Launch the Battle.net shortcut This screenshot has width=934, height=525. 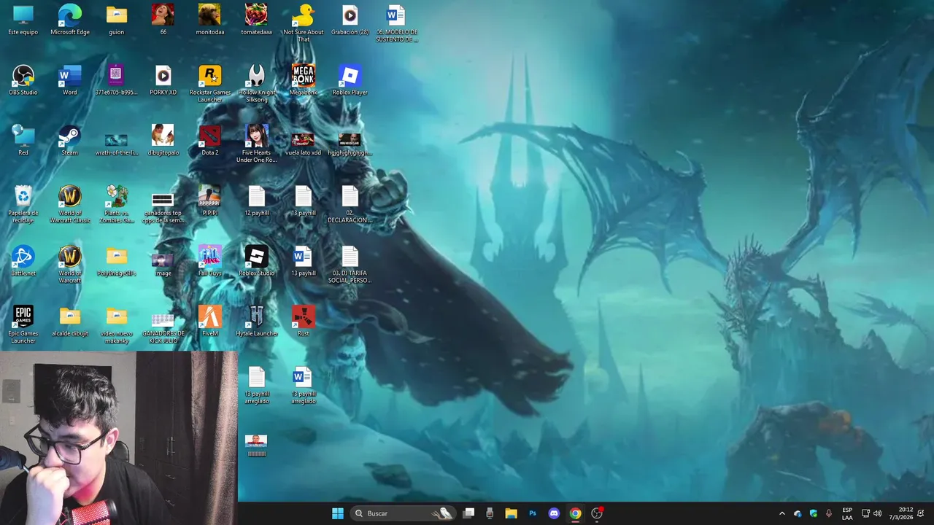click(23, 261)
